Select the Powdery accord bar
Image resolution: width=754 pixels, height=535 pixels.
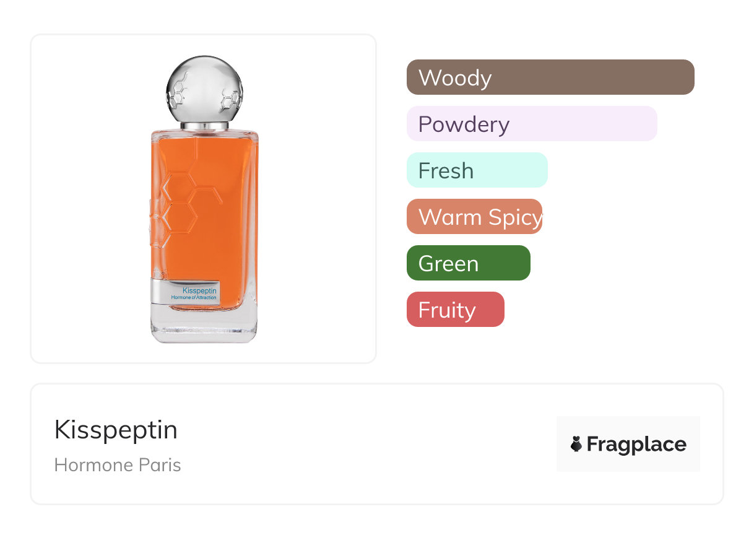point(532,124)
